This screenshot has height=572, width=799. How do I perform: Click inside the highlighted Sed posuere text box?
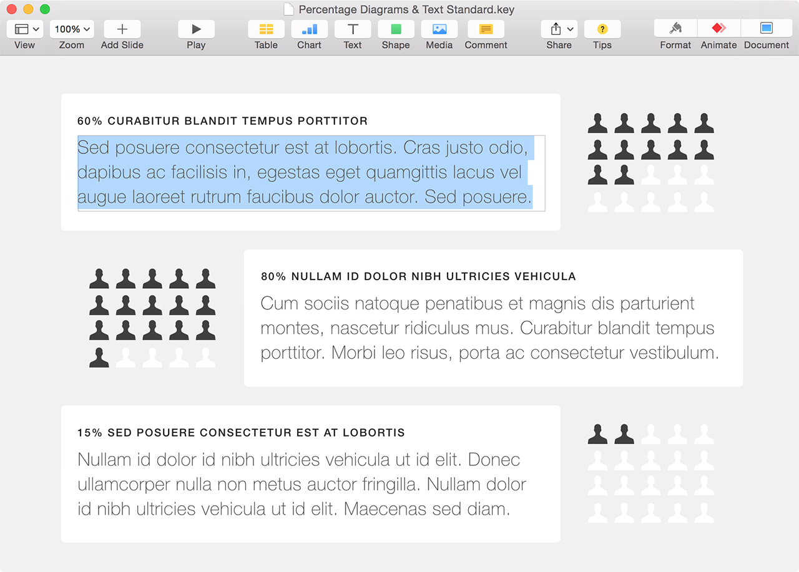[x=311, y=173]
